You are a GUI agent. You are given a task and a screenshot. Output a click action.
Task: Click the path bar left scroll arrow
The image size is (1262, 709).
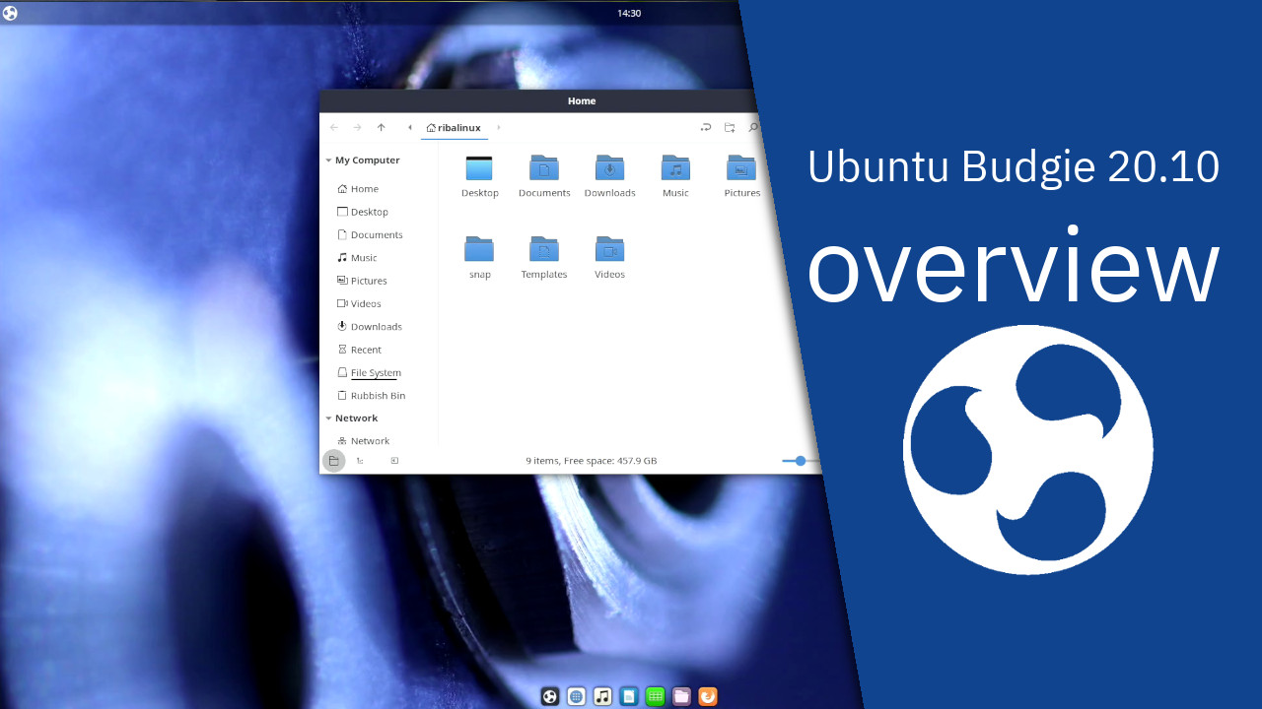tap(409, 128)
